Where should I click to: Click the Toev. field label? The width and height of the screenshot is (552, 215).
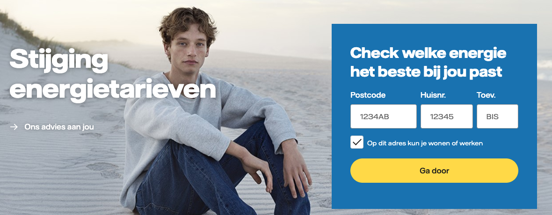(x=486, y=95)
